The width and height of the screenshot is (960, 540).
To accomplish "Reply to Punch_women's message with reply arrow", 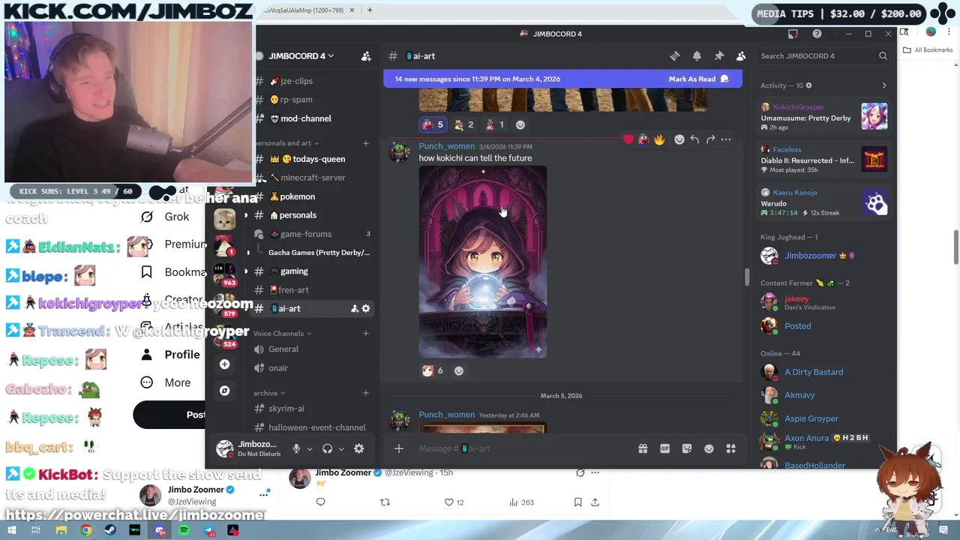I will 694,139.
